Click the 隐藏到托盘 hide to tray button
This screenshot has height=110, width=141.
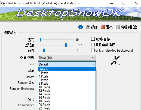click(x=127, y=27)
